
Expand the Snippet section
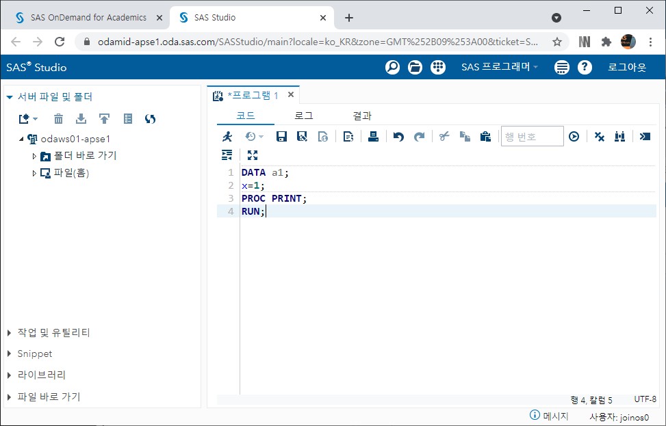[9, 354]
